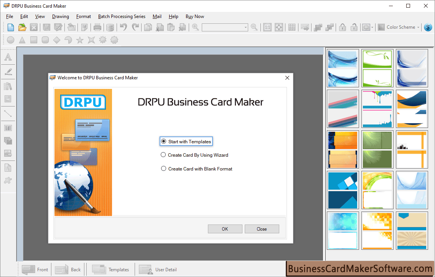Select the signature pen tool
Screen dimensions: 435x277
pyautogui.click(x=8, y=72)
